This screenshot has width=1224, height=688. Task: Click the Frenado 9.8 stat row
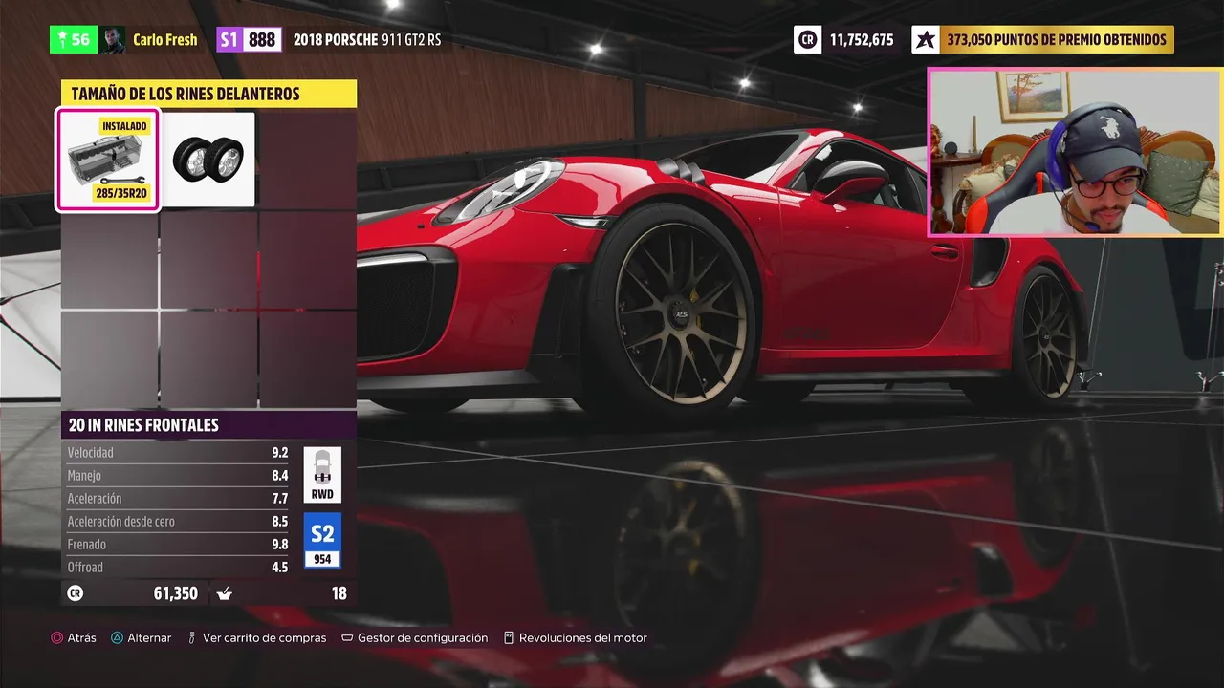[x=178, y=545]
